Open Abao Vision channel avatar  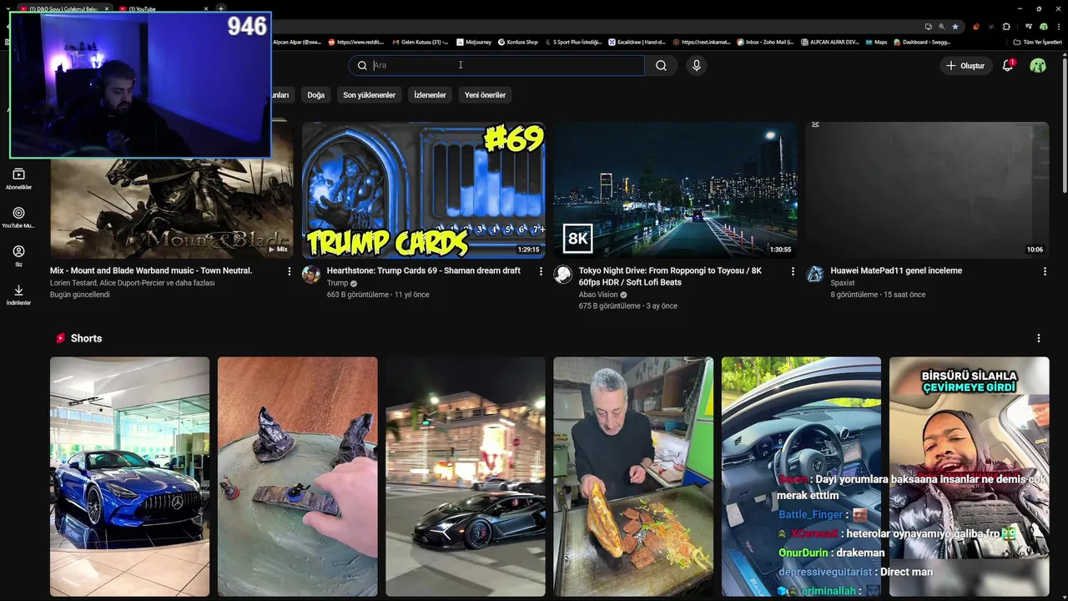click(x=563, y=275)
